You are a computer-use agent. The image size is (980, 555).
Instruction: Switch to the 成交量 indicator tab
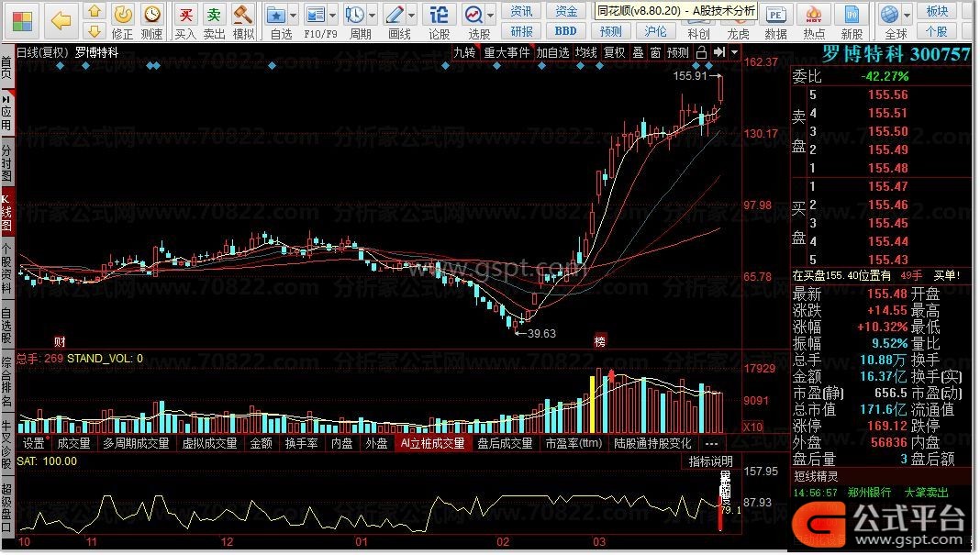click(x=73, y=443)
